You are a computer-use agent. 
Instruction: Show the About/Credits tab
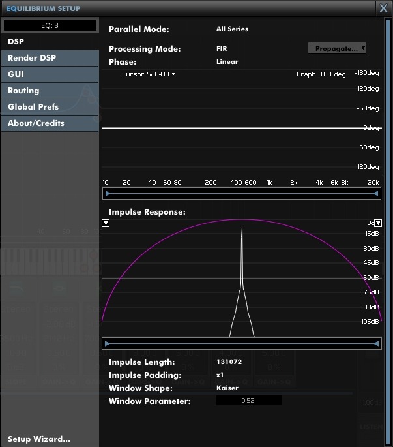50,123
